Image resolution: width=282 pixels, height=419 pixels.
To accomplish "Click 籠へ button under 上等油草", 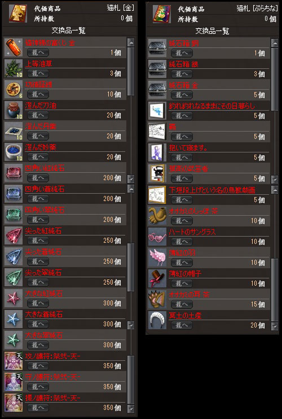I will tap(38, 73).
